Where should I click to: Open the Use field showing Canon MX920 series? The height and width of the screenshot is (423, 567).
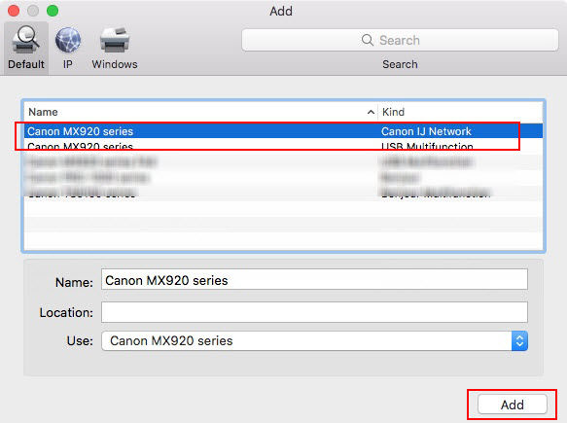coord(314,340)
